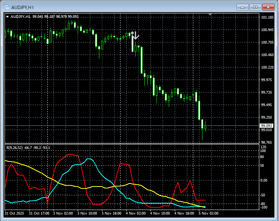Click the white star marker above candles

coord(132,33)
